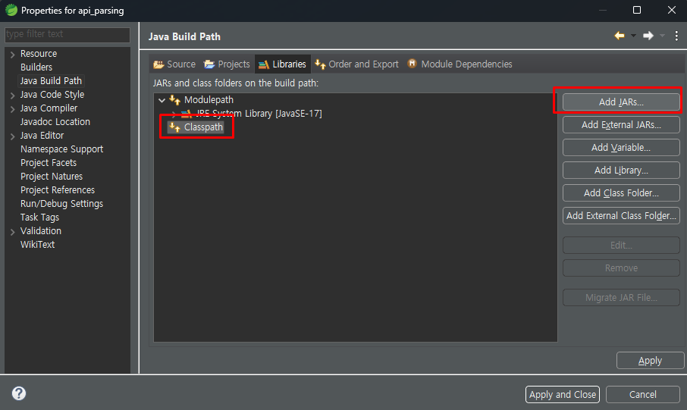The height and width of the screenshot is (410, 687).
Task: Open the Module Dependencies tab
Action: click(460, 64)
